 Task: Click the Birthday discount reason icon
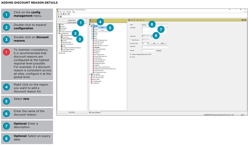94,47
